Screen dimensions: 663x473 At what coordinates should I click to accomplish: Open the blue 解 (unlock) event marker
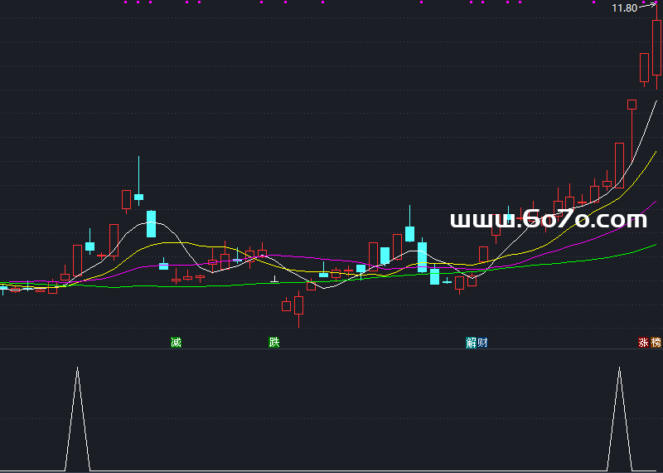(472, 342)
